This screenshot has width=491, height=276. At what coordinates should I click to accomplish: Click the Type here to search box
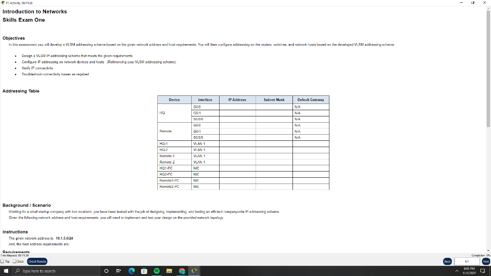tap(56, 271)
